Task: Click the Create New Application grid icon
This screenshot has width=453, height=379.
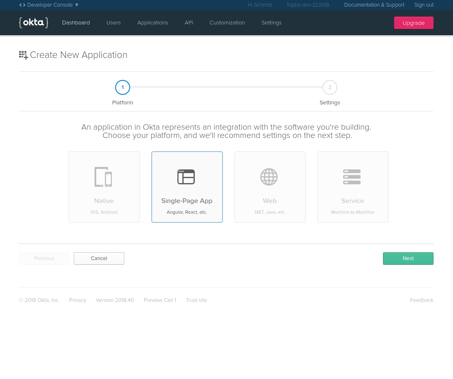Action: 23,55
